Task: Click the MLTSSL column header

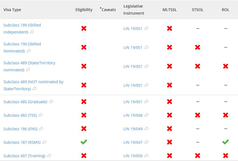Action: click(170, 10)
